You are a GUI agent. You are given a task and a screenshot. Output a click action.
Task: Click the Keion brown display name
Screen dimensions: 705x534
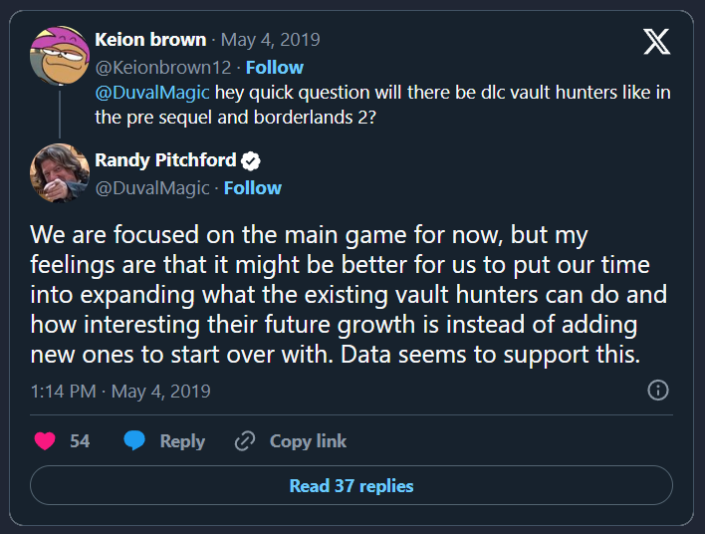[150, 40]
